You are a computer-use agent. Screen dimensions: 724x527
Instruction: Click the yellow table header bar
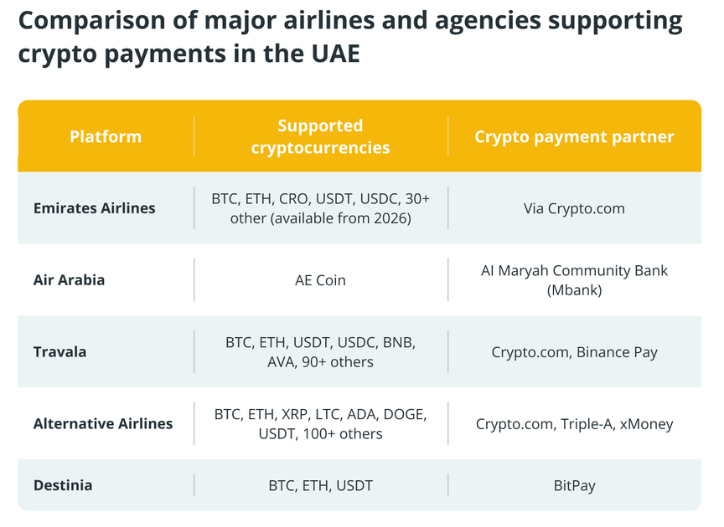click(359, 136)
